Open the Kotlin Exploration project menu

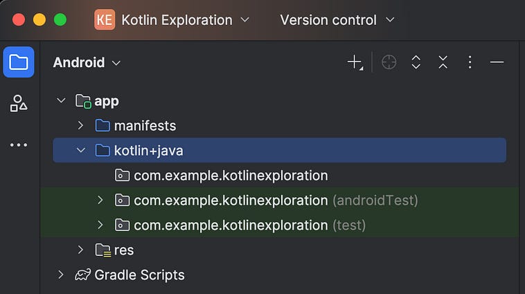pyautogui.click(x=172, y=20)
